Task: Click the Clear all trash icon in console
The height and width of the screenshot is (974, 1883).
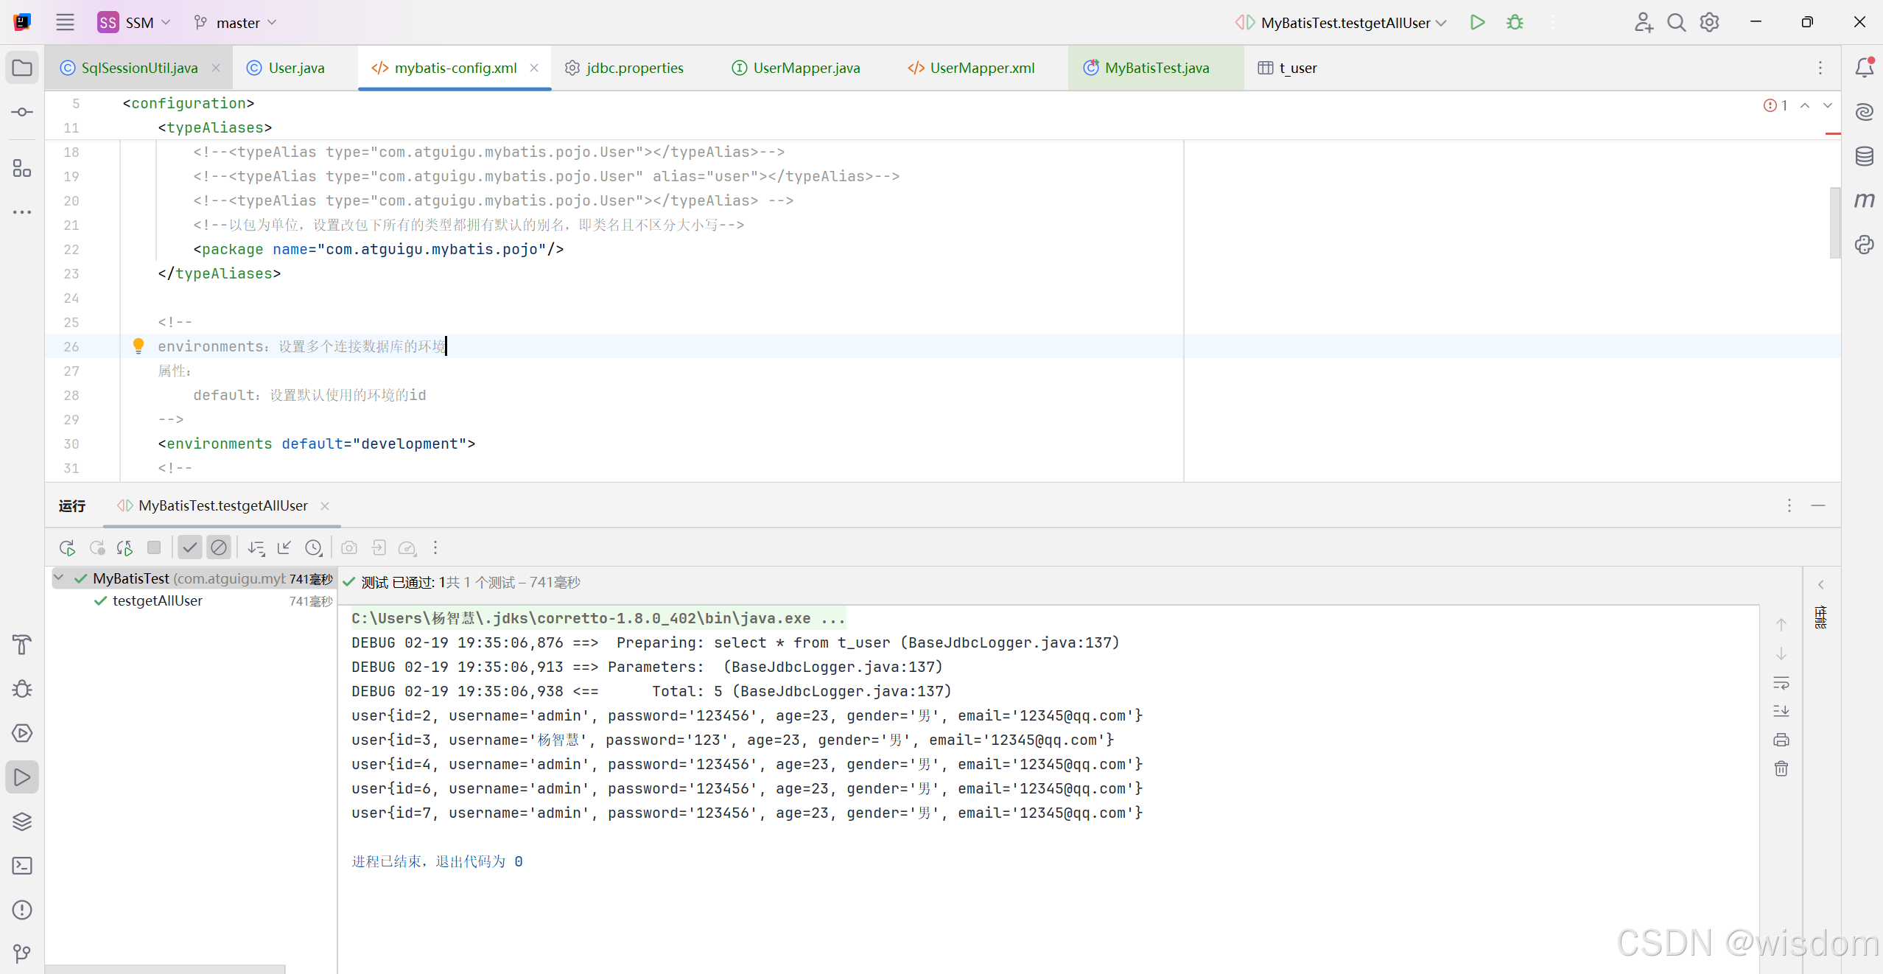Action: [1781, 769]
